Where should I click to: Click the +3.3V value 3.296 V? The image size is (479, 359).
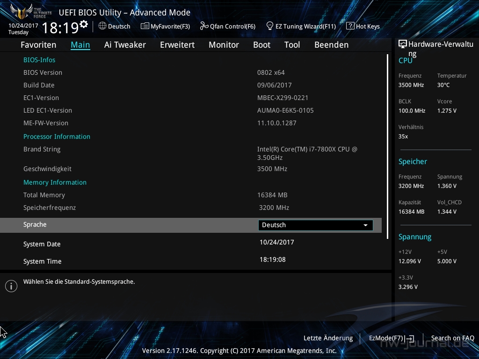(408, 287)
